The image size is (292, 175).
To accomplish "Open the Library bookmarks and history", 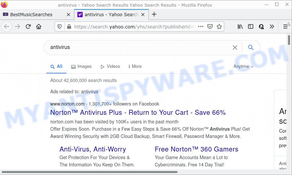I will pos(240,27).
